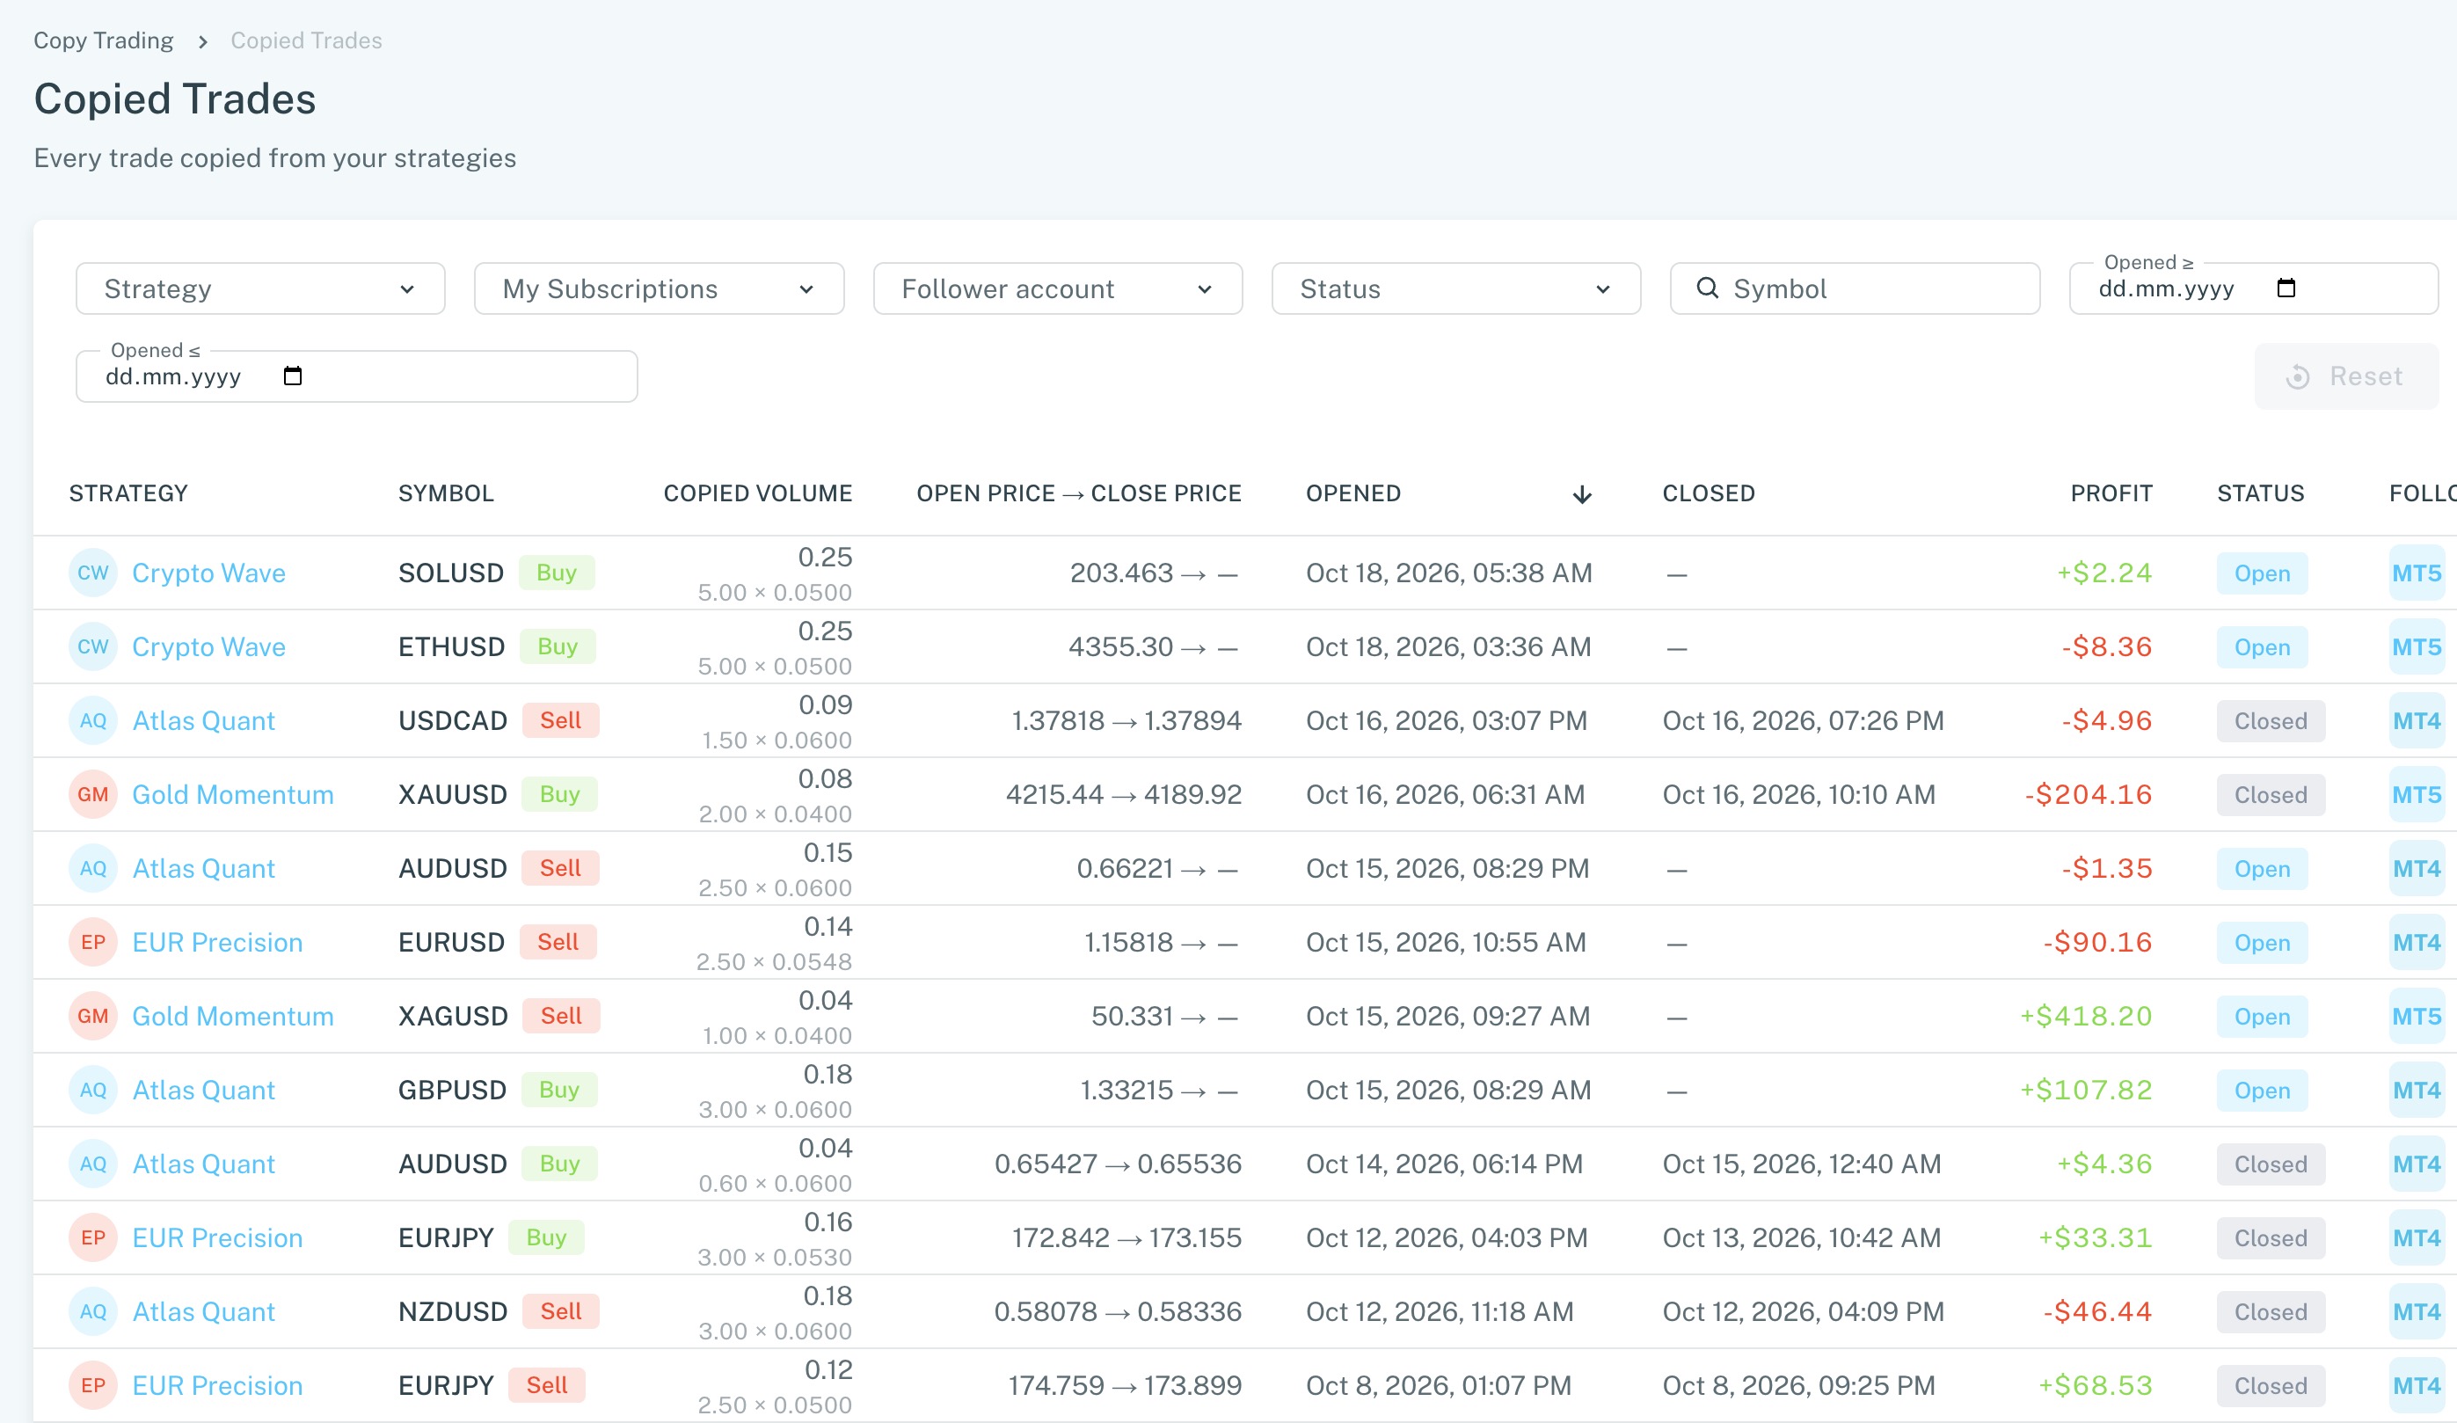Open the Follower account dropdown
The image size is (2457, 1423).
(x=1058, y=288)
